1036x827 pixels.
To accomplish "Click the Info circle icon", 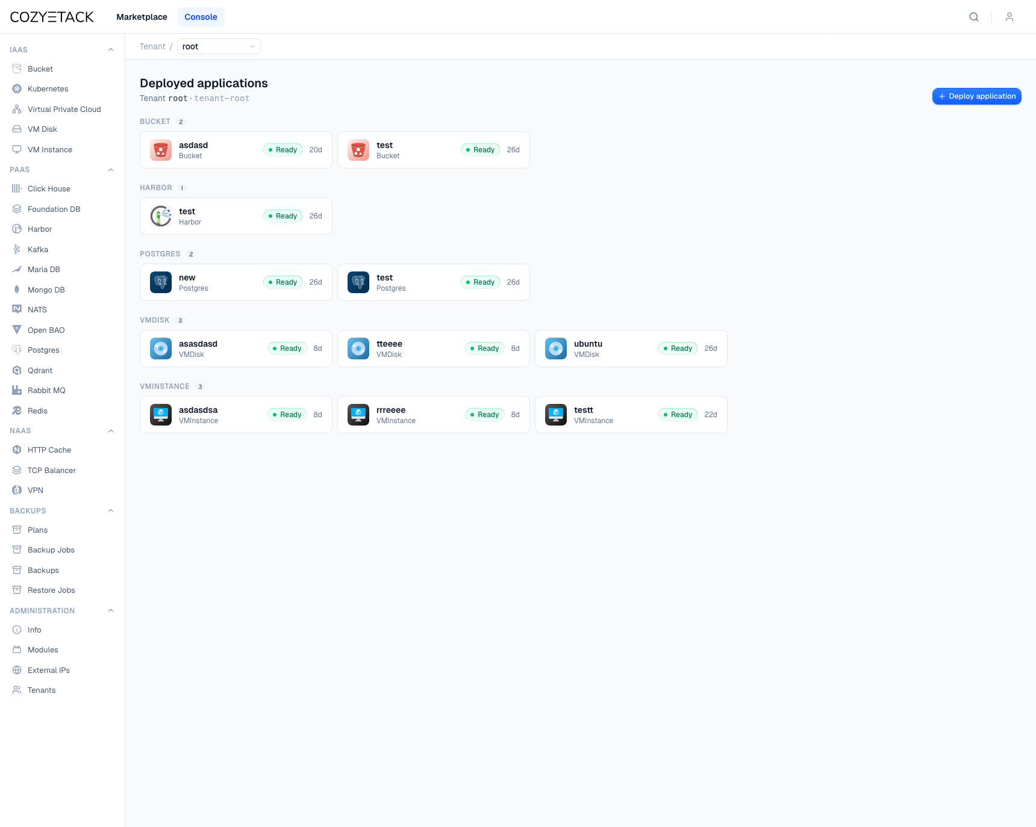I will point(17,630).
